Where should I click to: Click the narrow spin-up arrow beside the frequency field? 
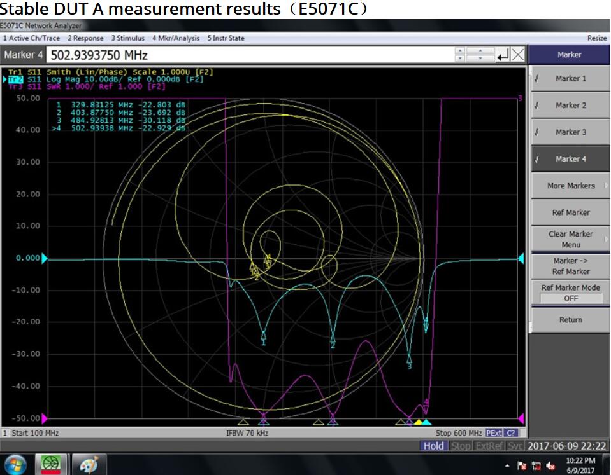point(460,52)
